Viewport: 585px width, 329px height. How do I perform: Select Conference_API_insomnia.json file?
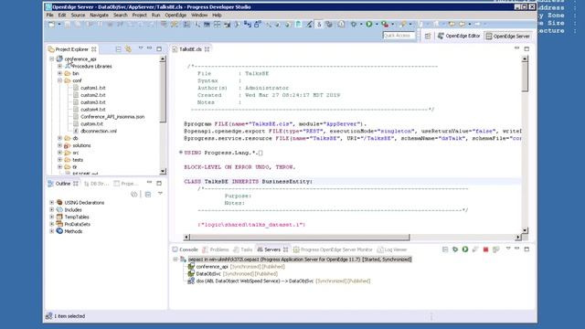112,117
